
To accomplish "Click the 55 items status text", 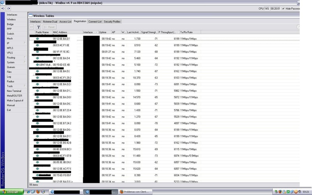I will pos(34,185).
